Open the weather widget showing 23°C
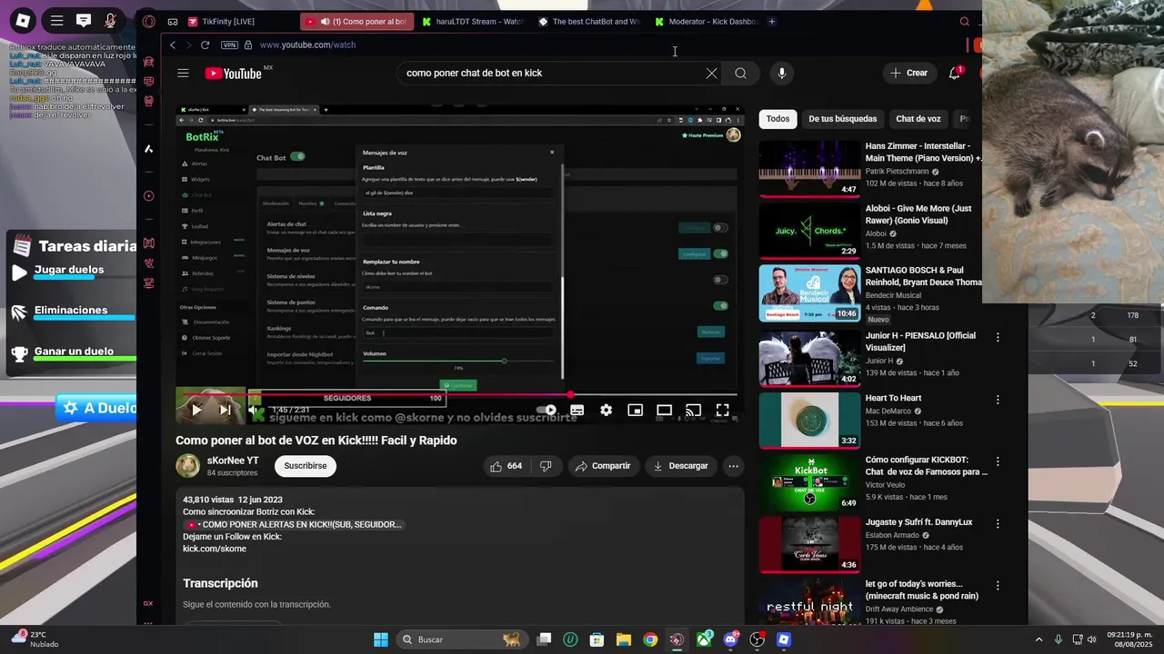This screenshot has height=654, width=1164. pyautogui.click(x=36, y=639)
